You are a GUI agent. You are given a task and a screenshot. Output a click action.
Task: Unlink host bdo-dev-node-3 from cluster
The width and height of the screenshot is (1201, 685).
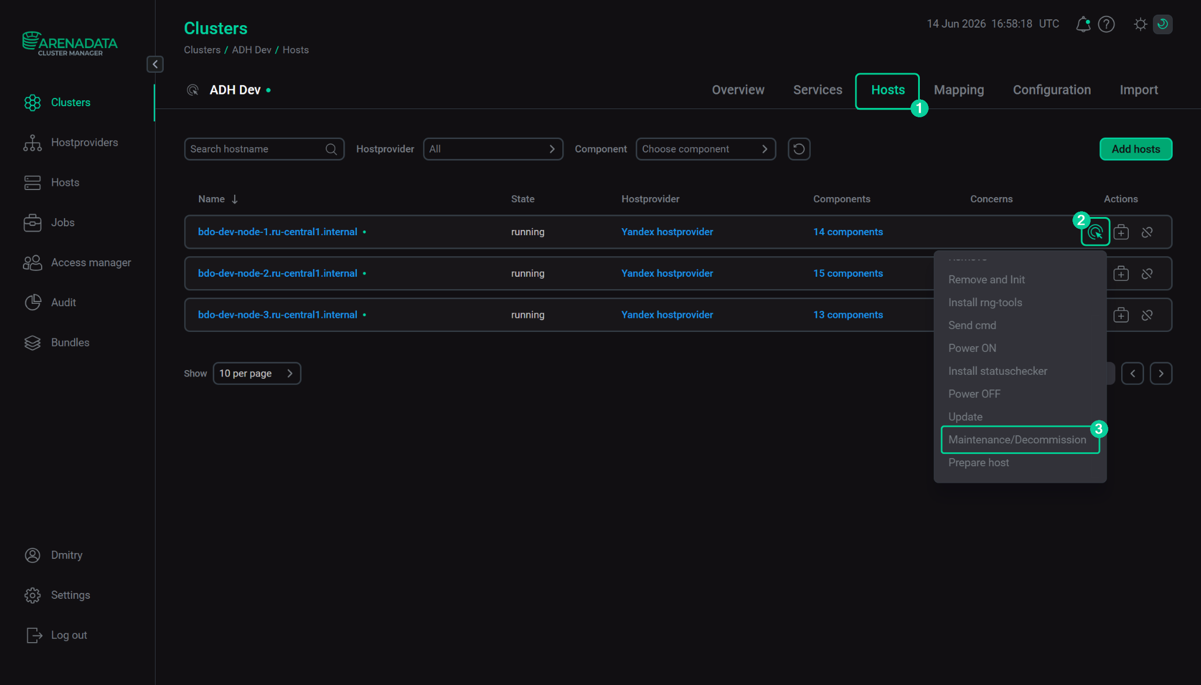[x=1147, y=315]
